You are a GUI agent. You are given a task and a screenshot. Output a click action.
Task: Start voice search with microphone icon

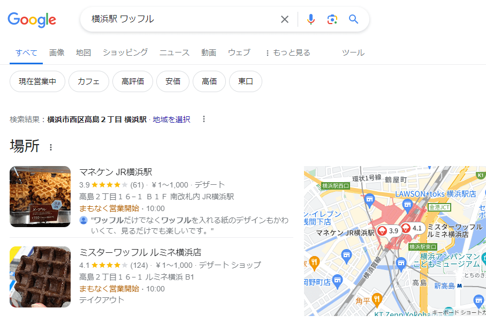coord(310,19)
